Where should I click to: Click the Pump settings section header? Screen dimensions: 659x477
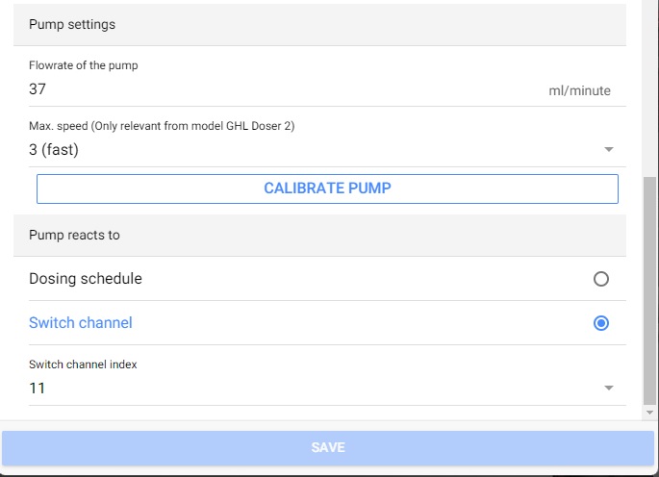(319, 25)
